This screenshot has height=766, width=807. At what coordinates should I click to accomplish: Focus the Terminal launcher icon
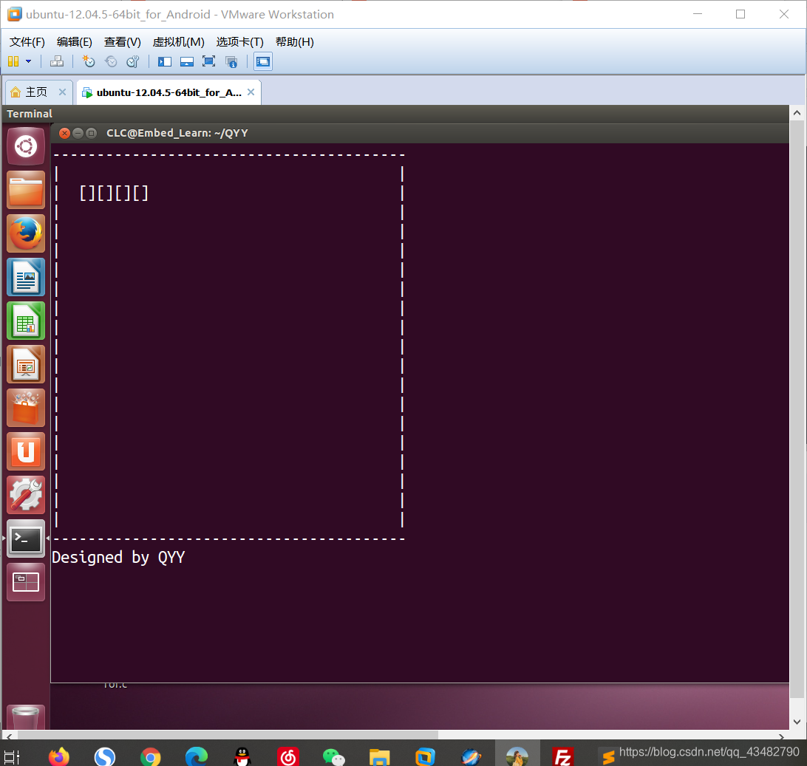(x=26, y=538)
